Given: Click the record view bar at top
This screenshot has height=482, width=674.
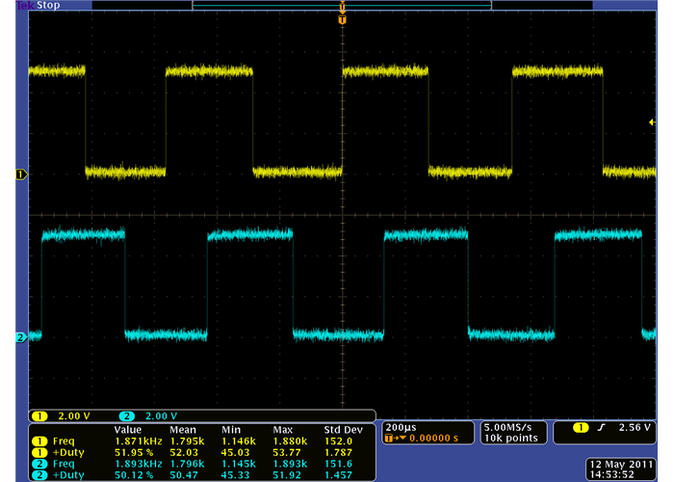Looking at the screenshot, I should 342,5.
